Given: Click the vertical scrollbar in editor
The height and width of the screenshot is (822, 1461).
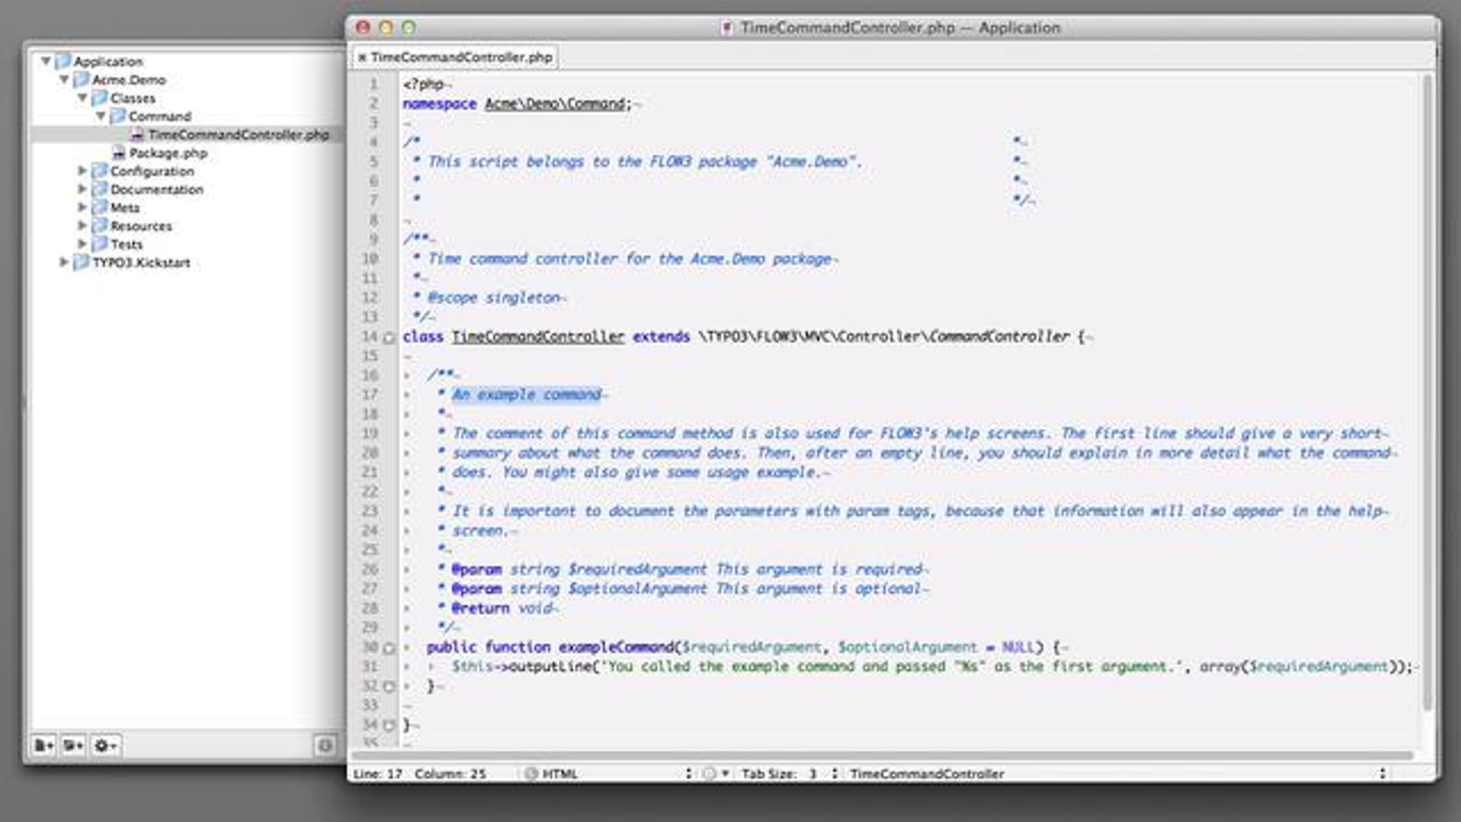Looking at the screenshot, I should point(1426,390).
